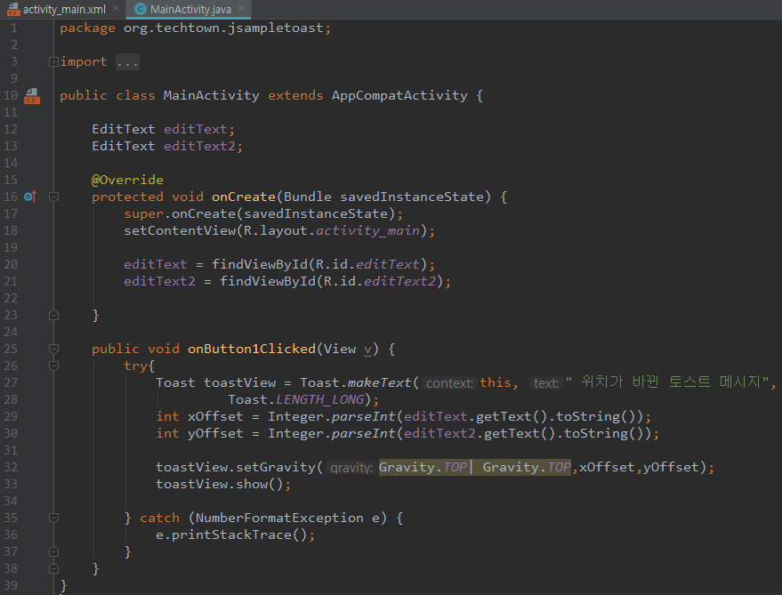Close the activity_main.xml tab
The width and height of the screenshot is (782, 595).
[x=116, y=9]
